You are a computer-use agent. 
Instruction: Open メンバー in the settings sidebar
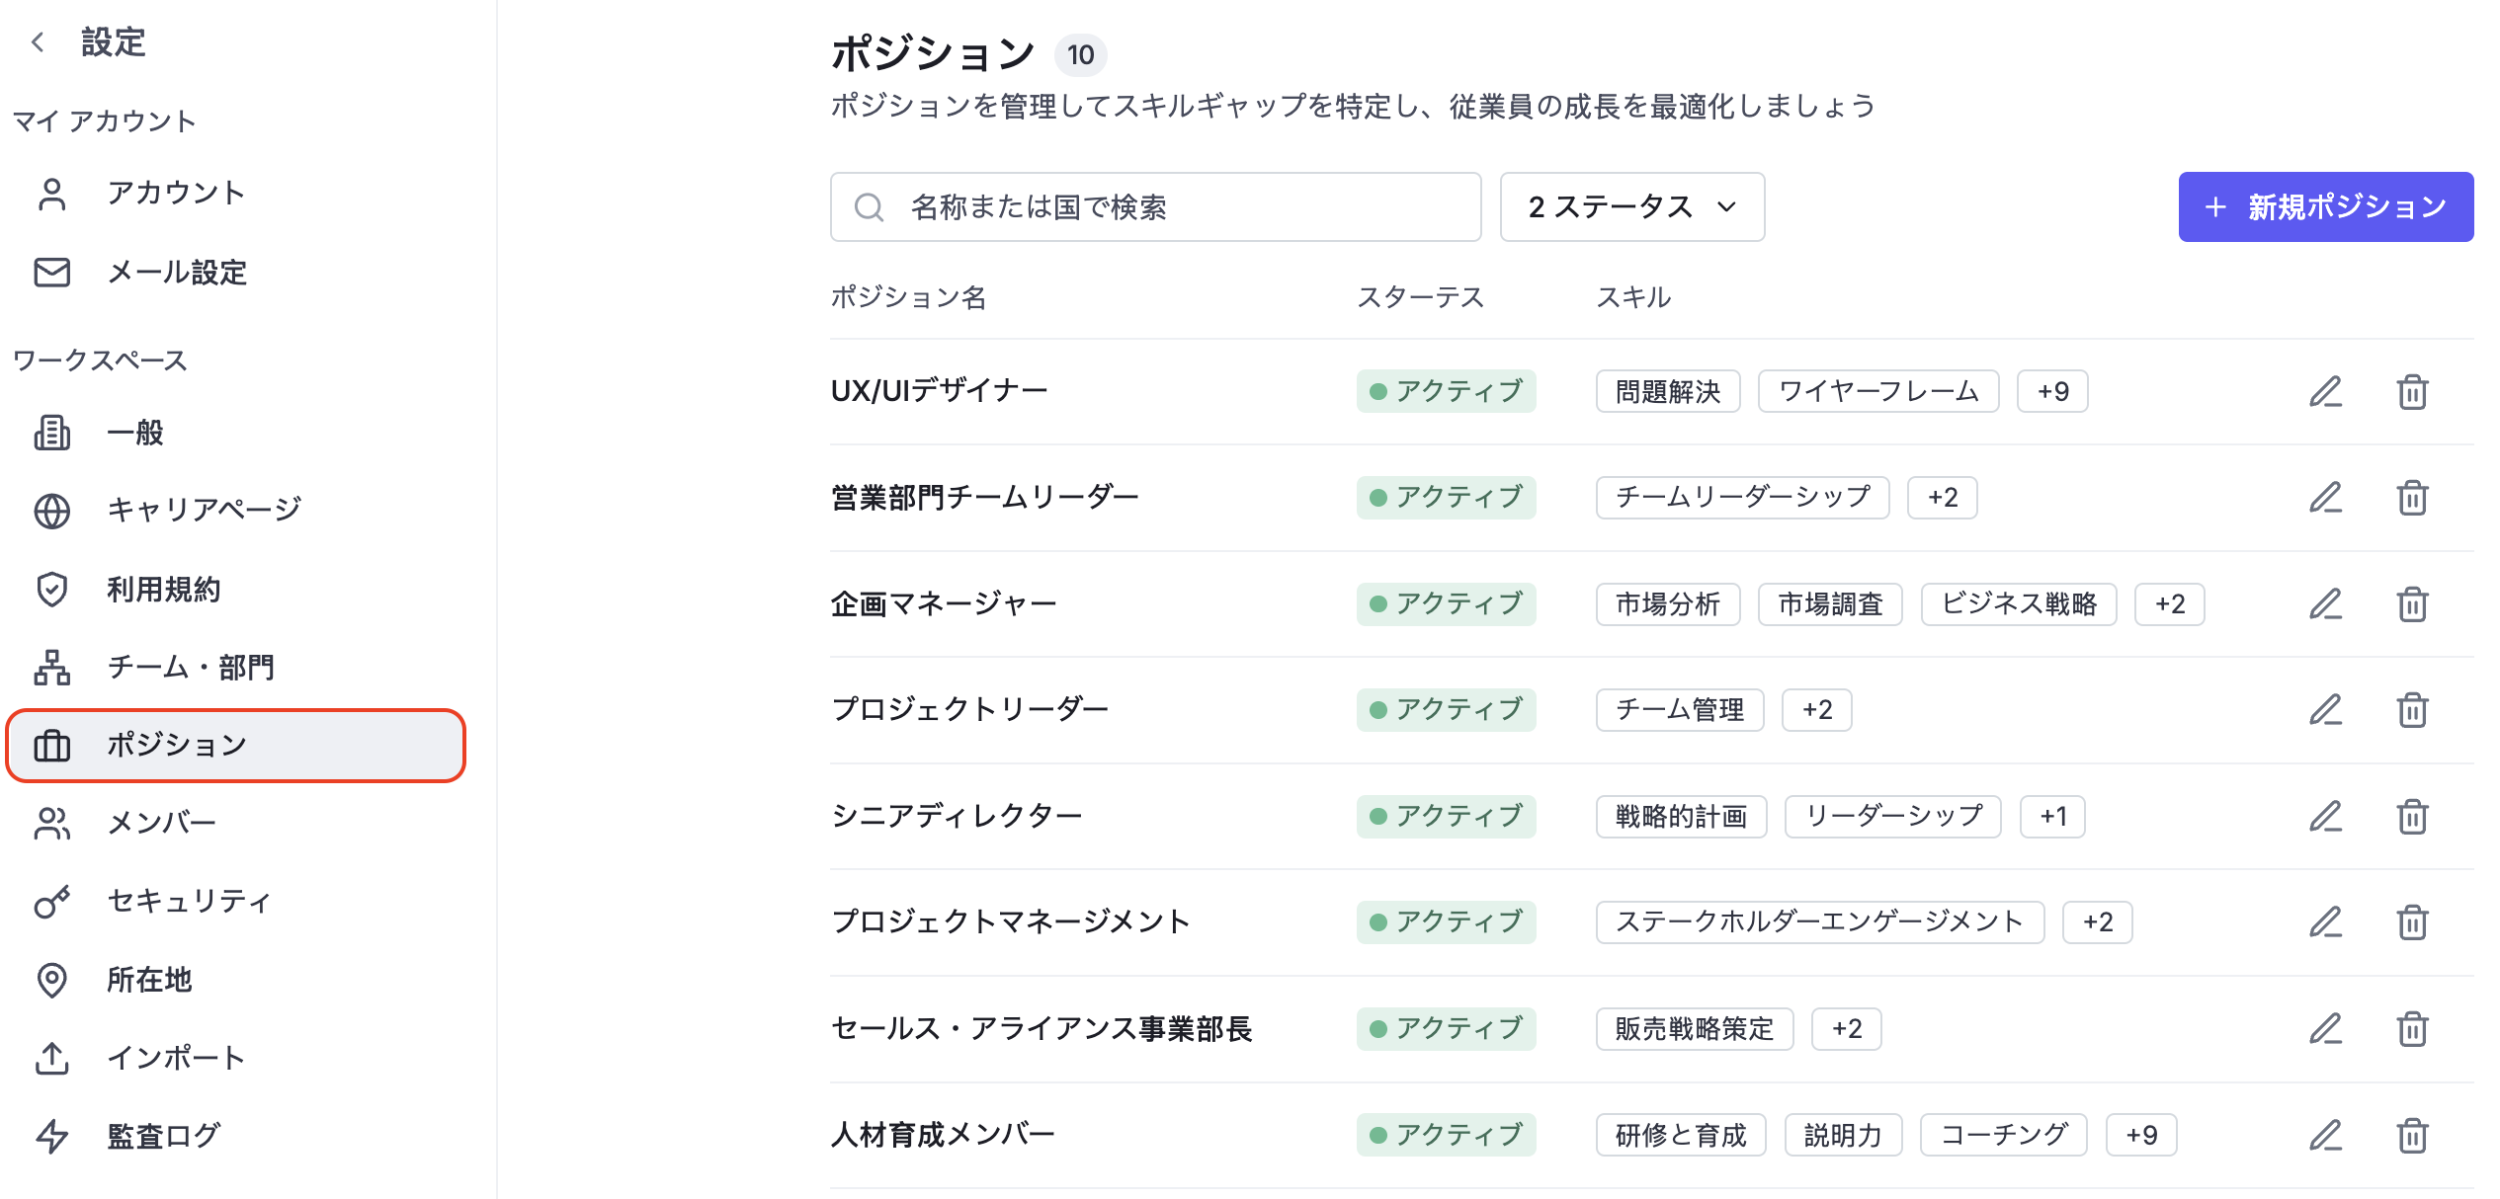pyautogui.click(x=161, y=823)
